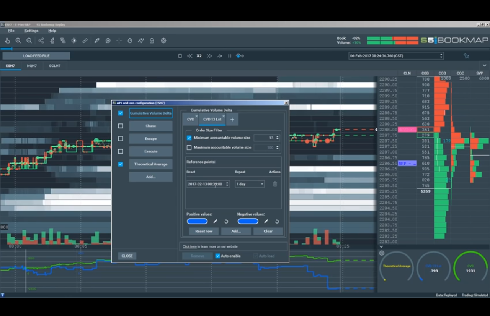The height and width of the screenshot is (316, 490).
Task: Edit the positive values color with pencil
Action: click(216, 221)
